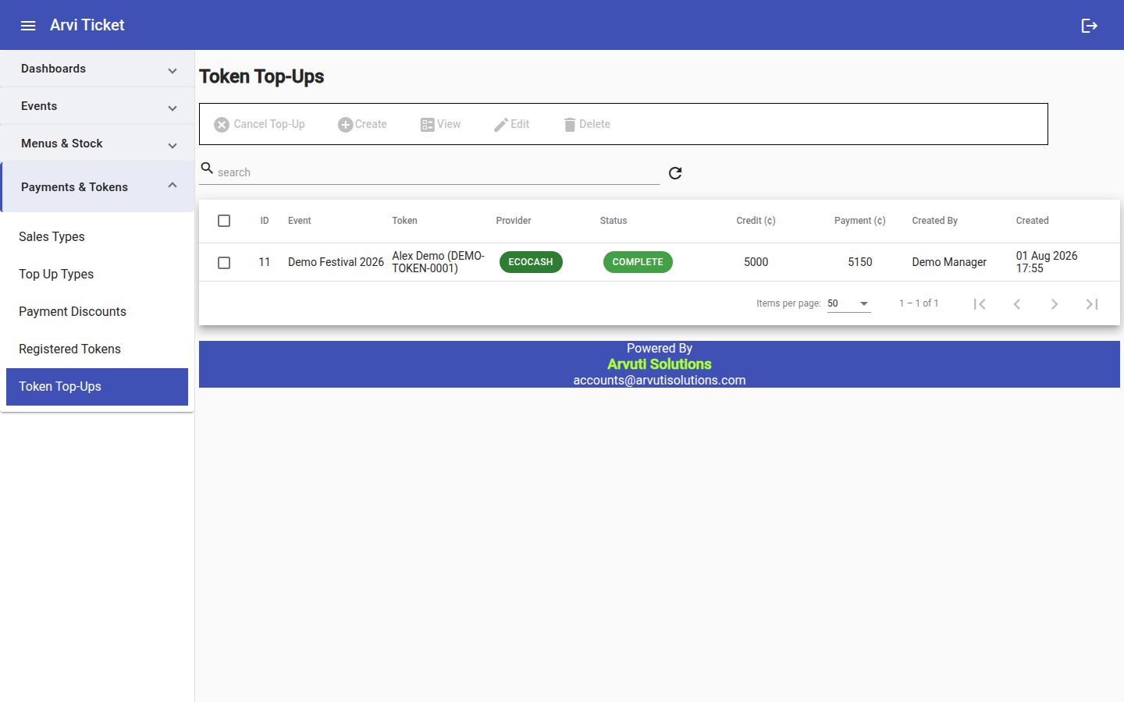Click the Create toolbar button

pyautogui.click(x=363, y=124)
